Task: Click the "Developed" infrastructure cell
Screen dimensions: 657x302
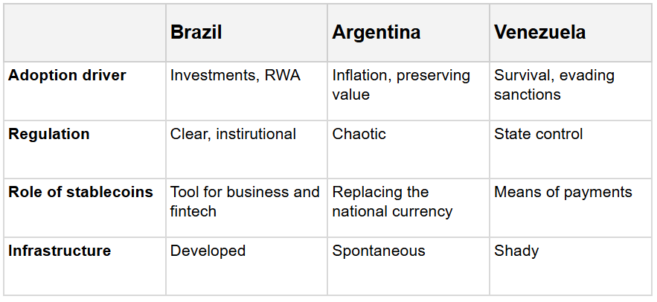Action: point(208,251)
